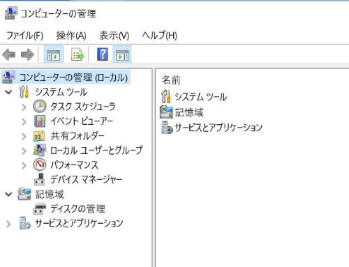Toggle the console tree show/hide toolbar icon
349x267 pixels.
(54, 54)
